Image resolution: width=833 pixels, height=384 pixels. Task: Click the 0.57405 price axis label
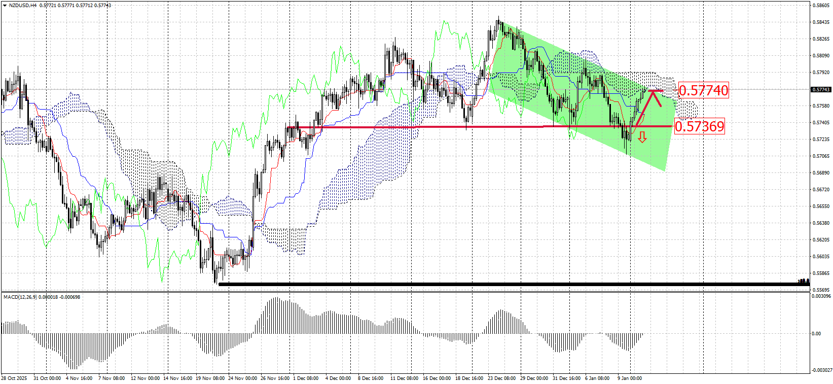pos(821,123)
